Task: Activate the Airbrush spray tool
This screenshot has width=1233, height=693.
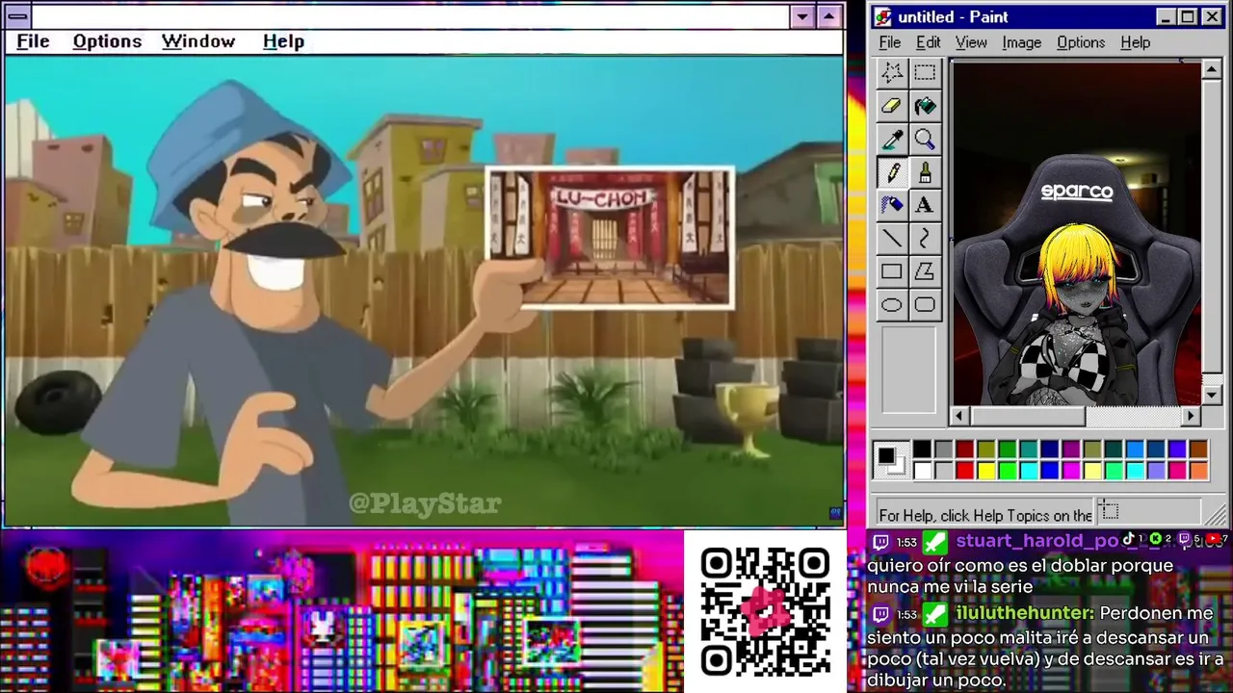Action: (892, 205)
